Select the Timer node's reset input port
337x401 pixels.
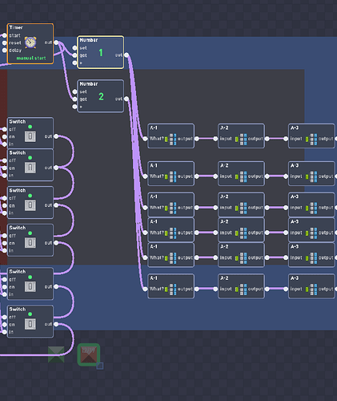click(5, 43)
